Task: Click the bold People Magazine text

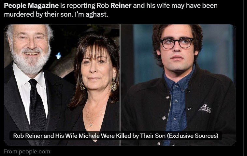Action: coord(31,6)
